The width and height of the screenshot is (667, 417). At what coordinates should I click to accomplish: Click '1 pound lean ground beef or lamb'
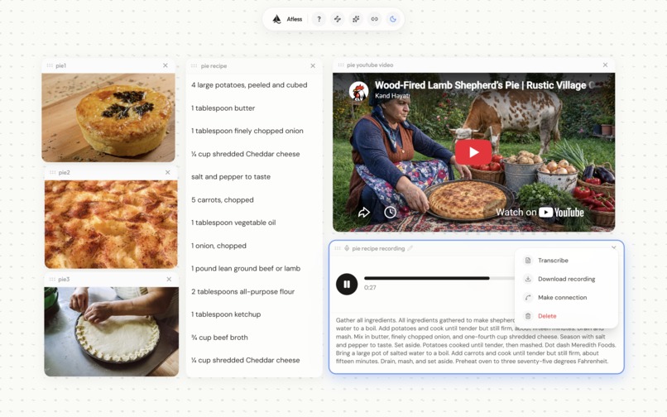coord(246,269)
